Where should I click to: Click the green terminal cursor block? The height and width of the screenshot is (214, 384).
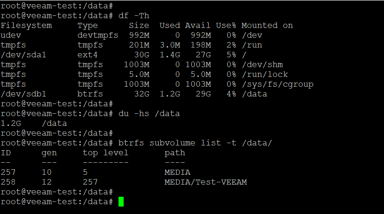(121, 202)
